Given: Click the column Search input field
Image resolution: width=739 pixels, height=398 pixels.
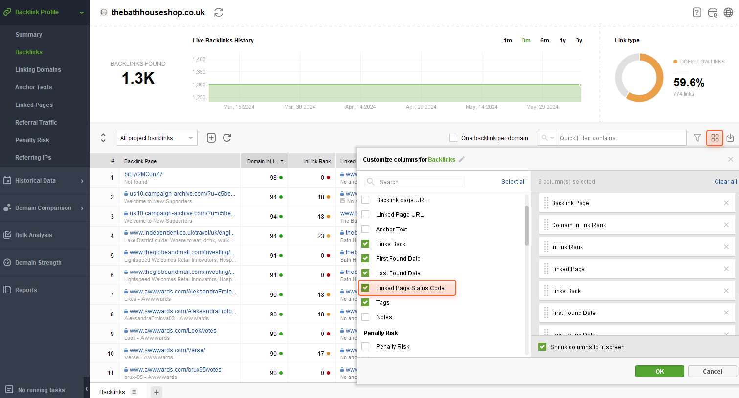Looking at the screenshot, I should point(413,182).
